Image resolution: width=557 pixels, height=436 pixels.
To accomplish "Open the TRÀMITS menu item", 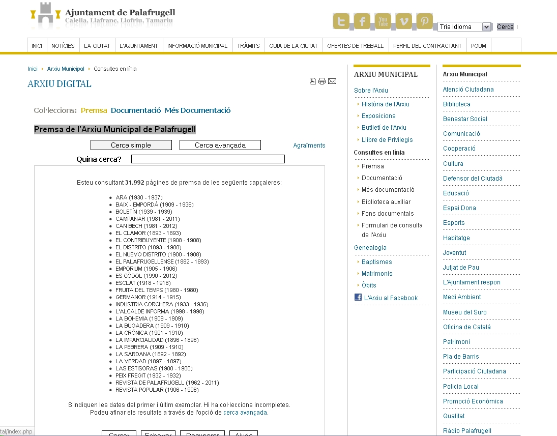I will (x=248, y=46).
